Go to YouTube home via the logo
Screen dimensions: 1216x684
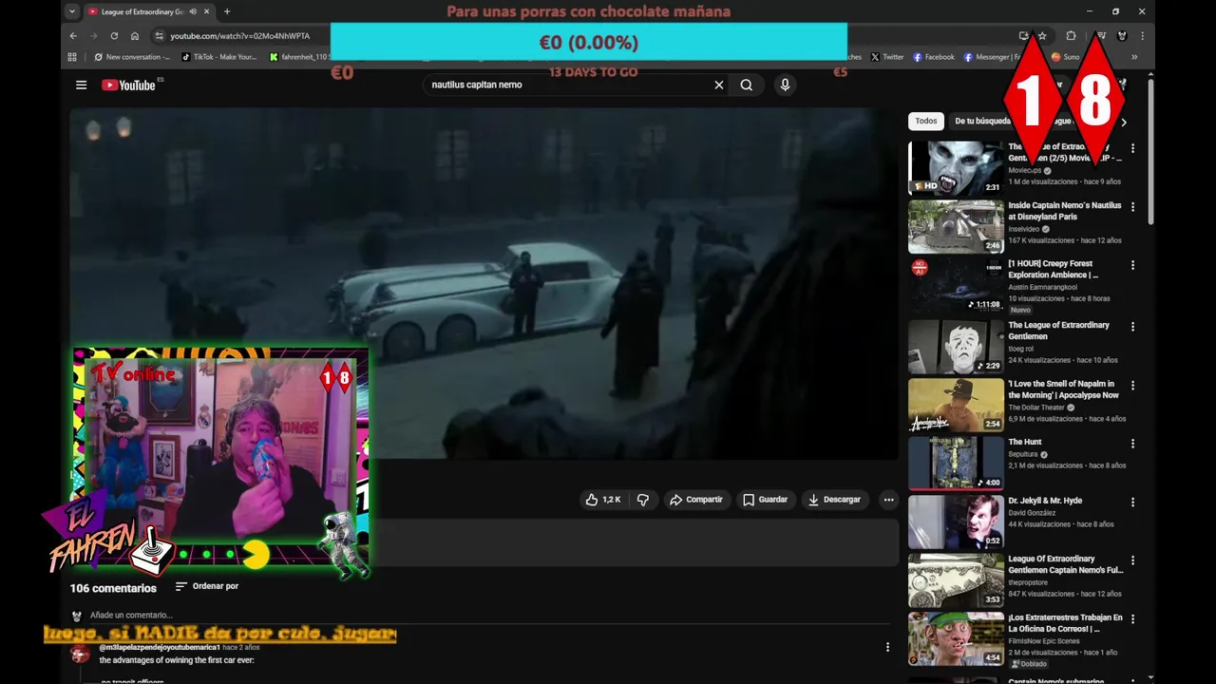pos(129,85)
